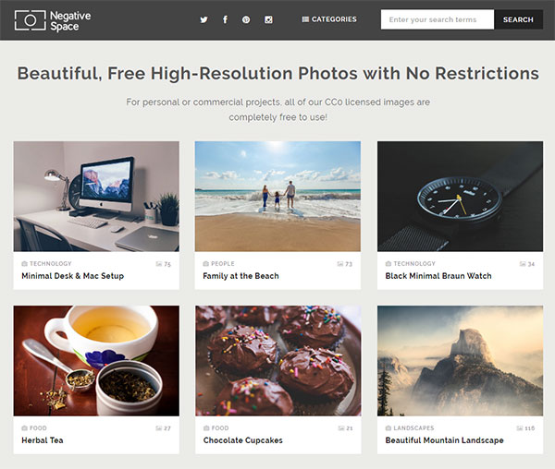Click the Chocolate Cupcakes title link
This screenshot has width=555, height=469.
tap(242, 440)
